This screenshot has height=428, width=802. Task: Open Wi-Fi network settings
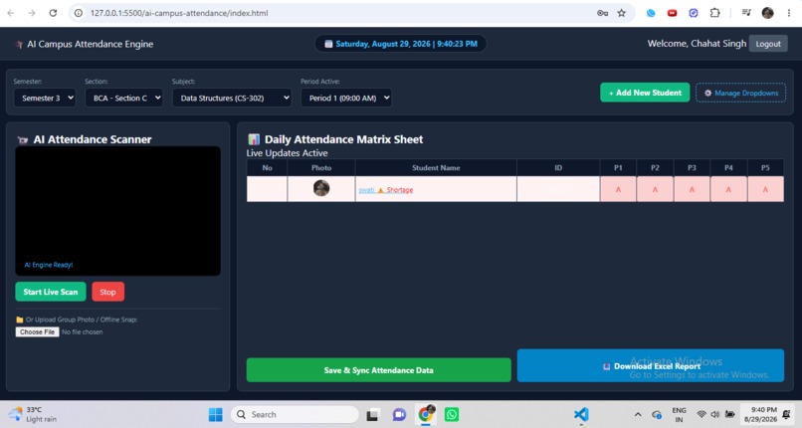tap(702, 415)
